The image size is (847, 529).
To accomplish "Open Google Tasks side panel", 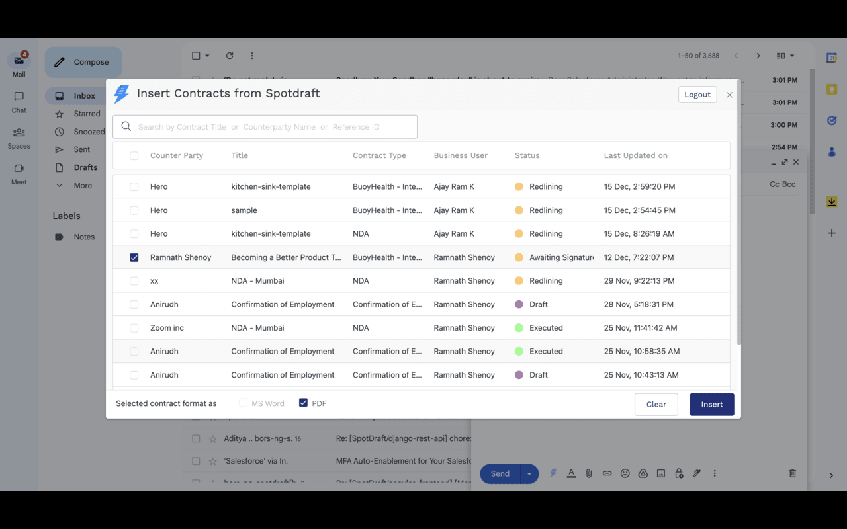I will click(832, 120).
